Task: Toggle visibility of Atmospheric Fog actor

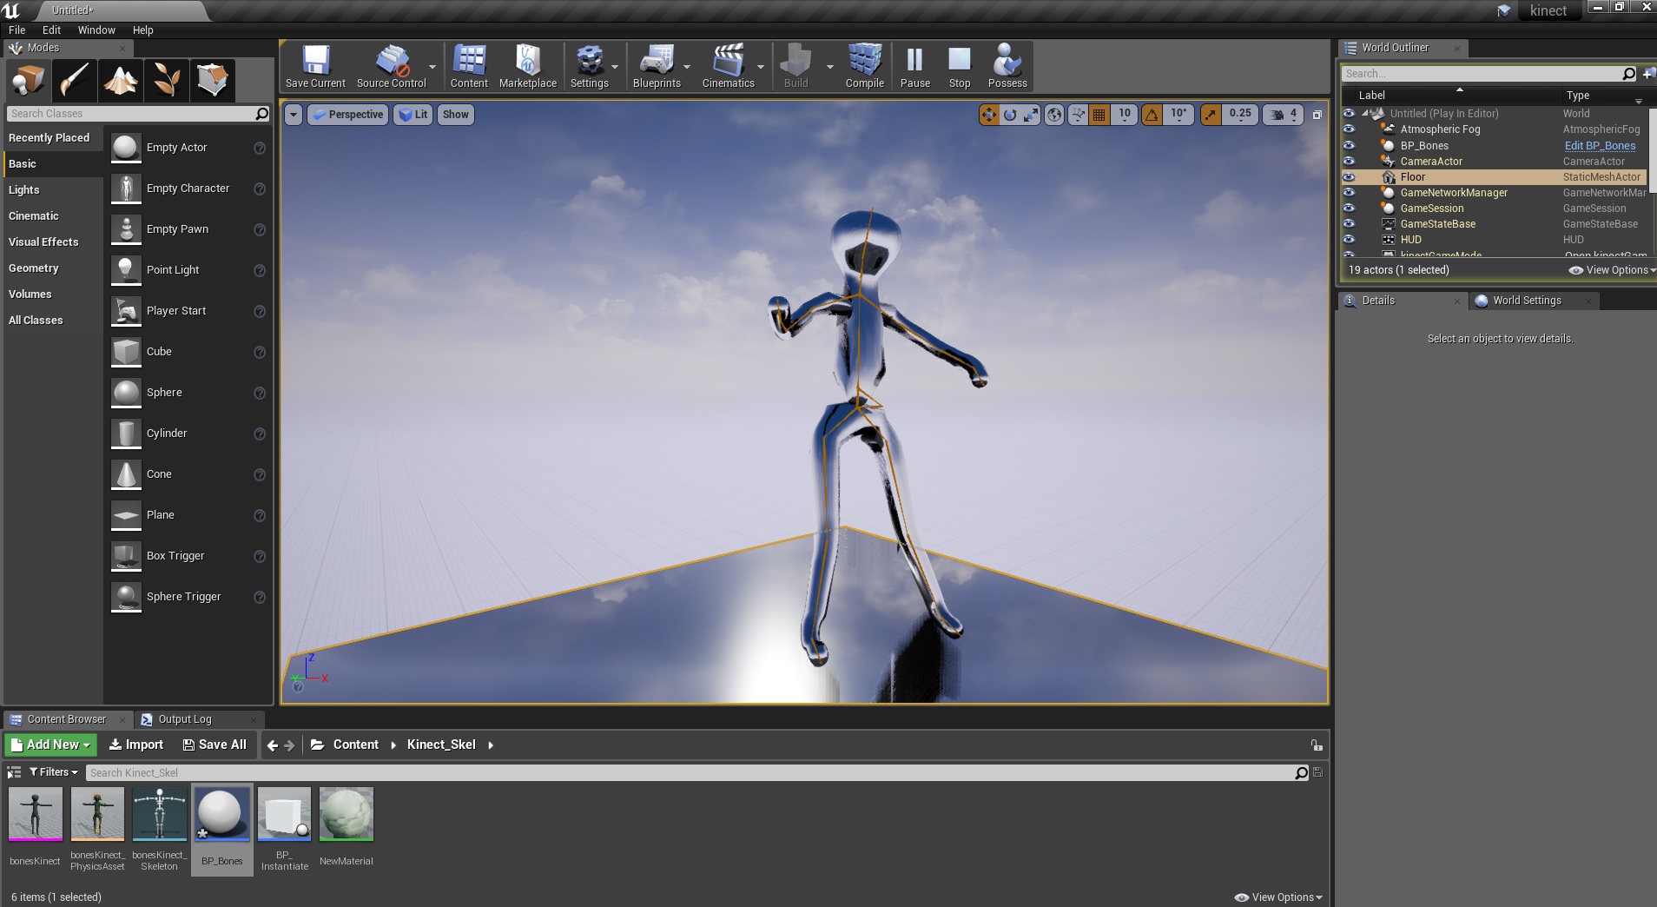Action: pyautogui.click(x=1349, y=129)
